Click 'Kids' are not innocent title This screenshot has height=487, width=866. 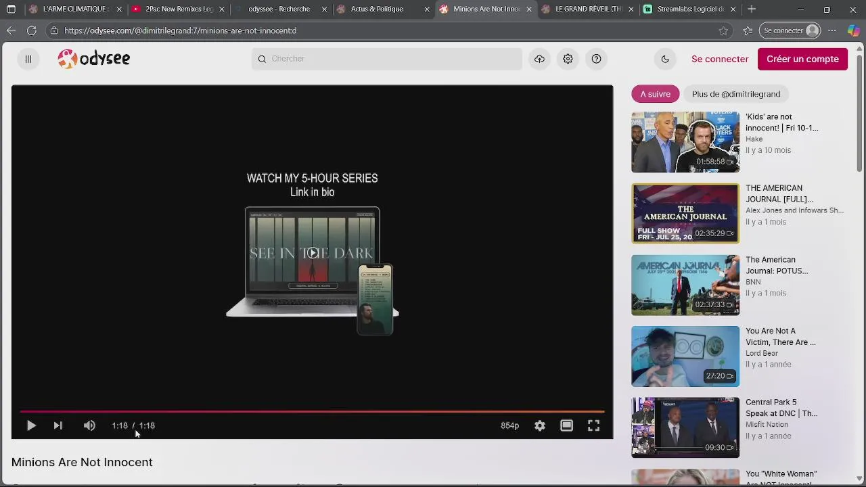[781, 122]
